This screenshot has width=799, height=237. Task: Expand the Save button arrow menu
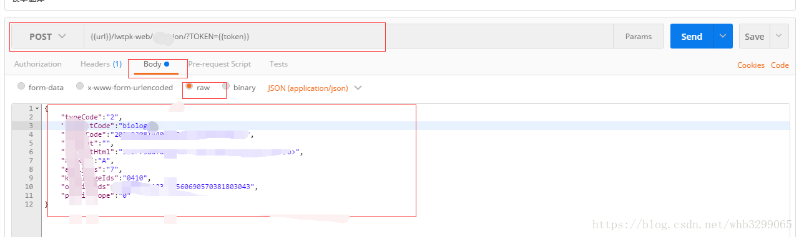[x=779, y=37]
